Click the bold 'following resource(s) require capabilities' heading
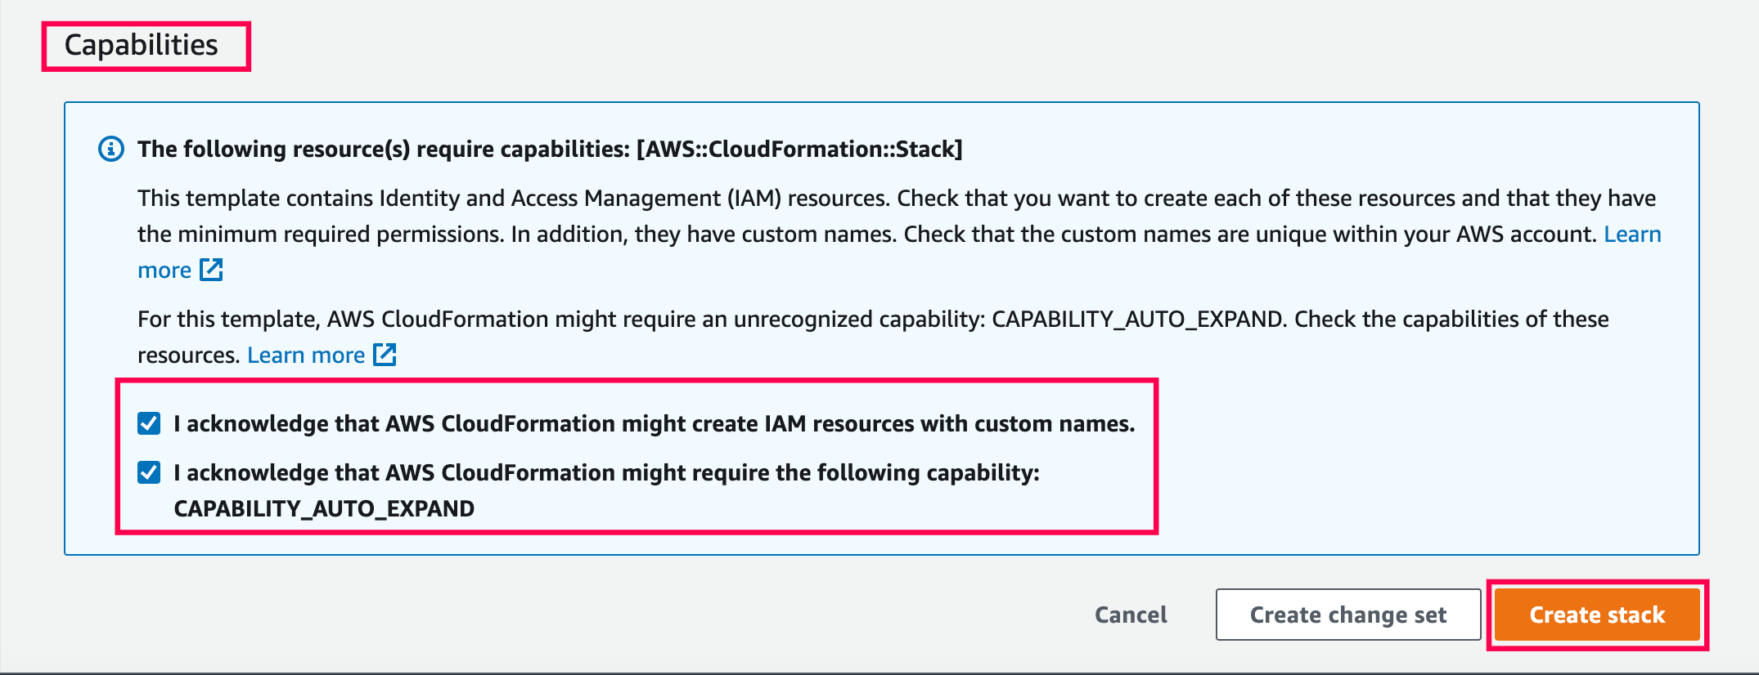1759x675 pixels. coord(385,149)
